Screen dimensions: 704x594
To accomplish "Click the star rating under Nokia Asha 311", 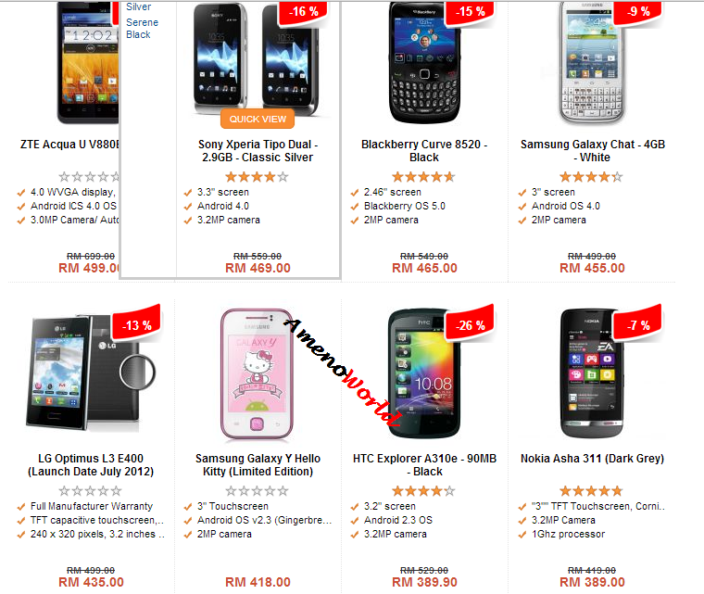I will (x=591, y=490).
